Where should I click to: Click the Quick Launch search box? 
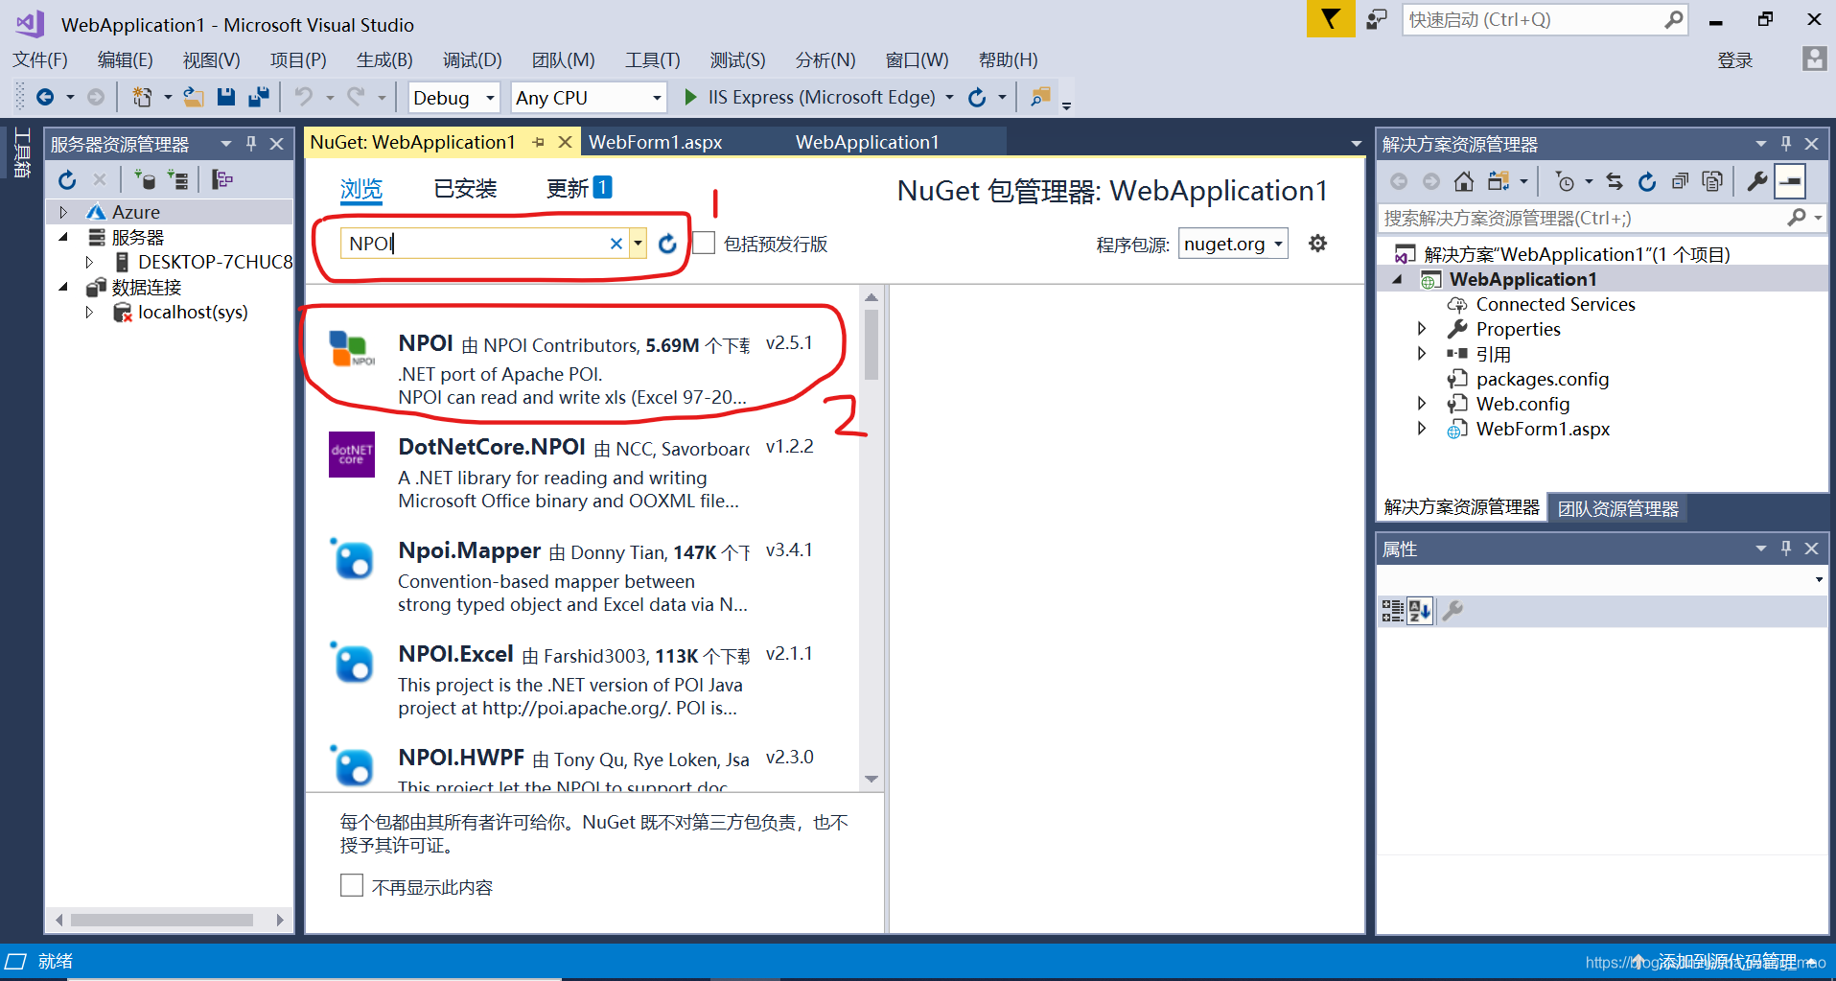pos(1545,19)
